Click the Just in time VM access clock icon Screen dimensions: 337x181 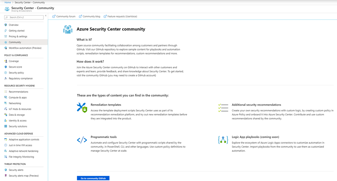click(x=6, y=145)
